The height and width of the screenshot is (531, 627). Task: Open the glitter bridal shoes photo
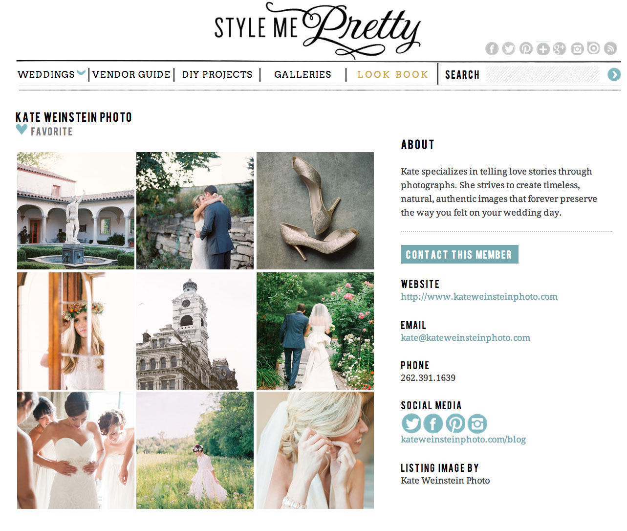315,211
